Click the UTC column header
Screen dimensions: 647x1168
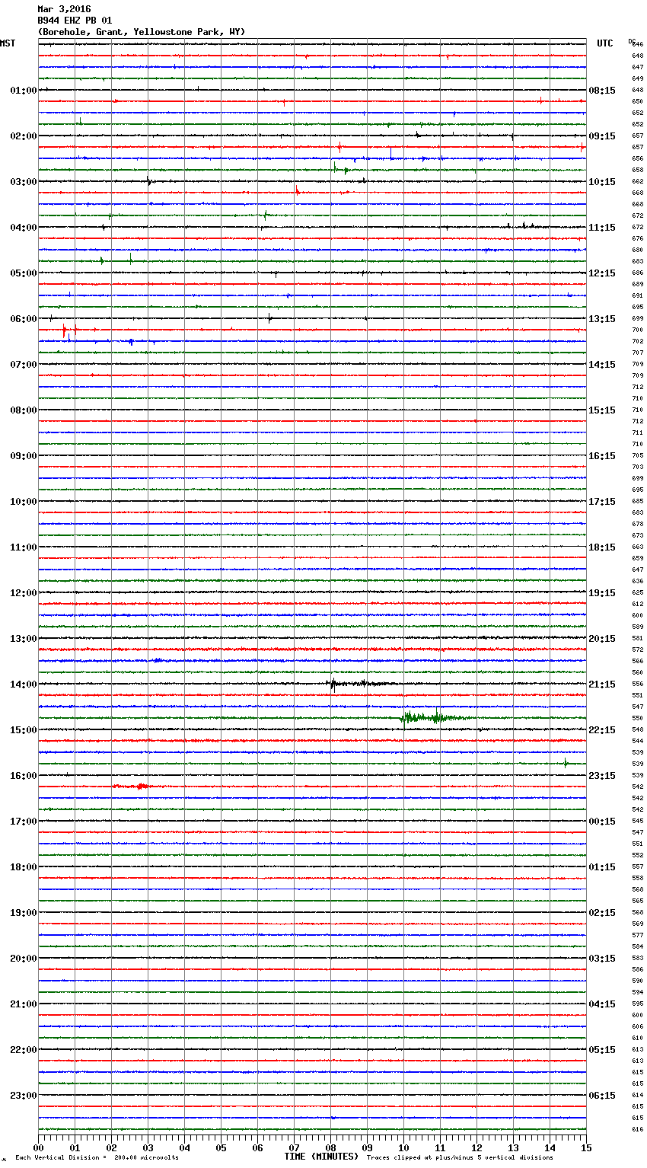[605, 43]
